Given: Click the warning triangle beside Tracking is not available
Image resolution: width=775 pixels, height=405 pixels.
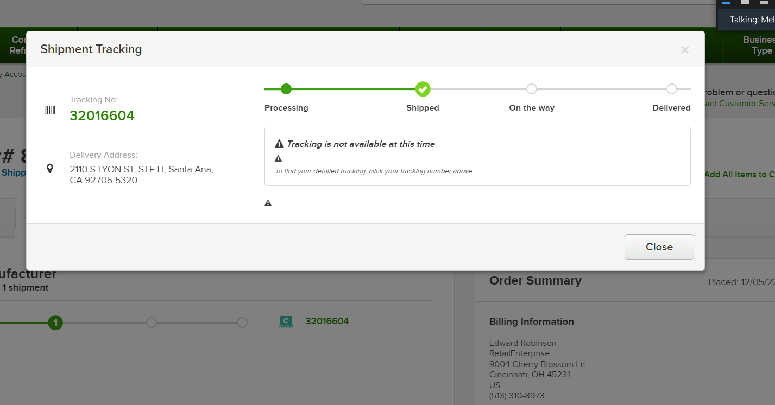Looking at the screenshot, I should 279,144.
